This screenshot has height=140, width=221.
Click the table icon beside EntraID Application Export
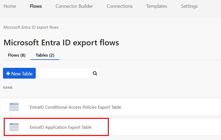pyautogui.click(x=14, y=127)
